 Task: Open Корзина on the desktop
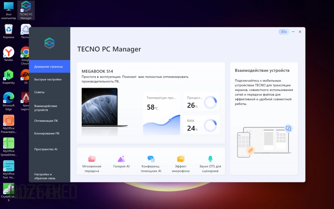click(x=9, y=29)
